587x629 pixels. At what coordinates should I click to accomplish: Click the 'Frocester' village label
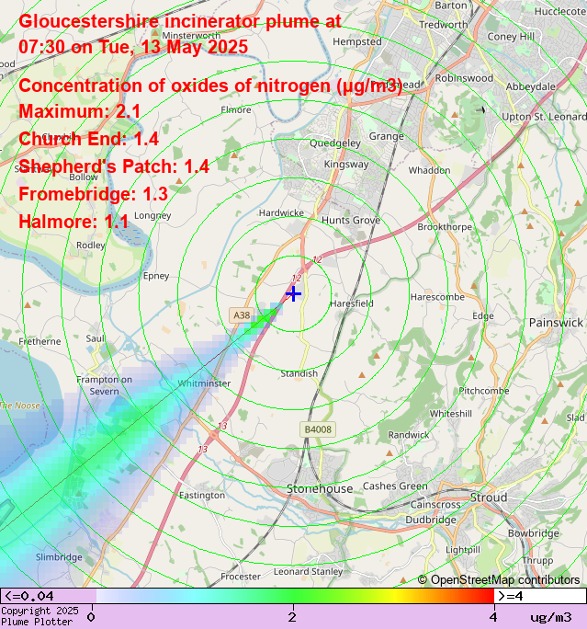(241, 577)
